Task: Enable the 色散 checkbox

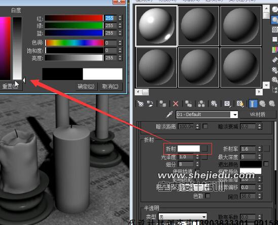Action: (207, 196)
